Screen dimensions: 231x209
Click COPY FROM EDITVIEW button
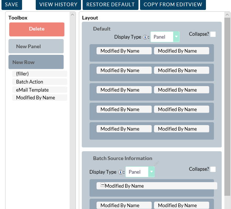[x=173, y=4]
